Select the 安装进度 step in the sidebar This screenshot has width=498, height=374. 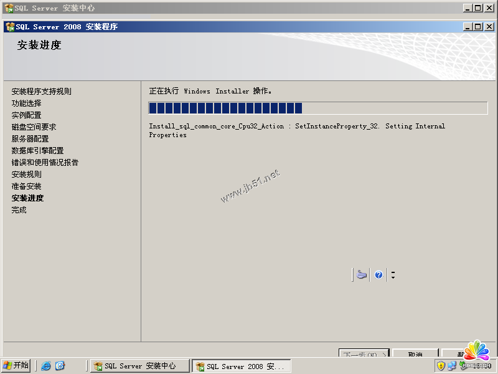pyautogui.click(x=27, y=198)
